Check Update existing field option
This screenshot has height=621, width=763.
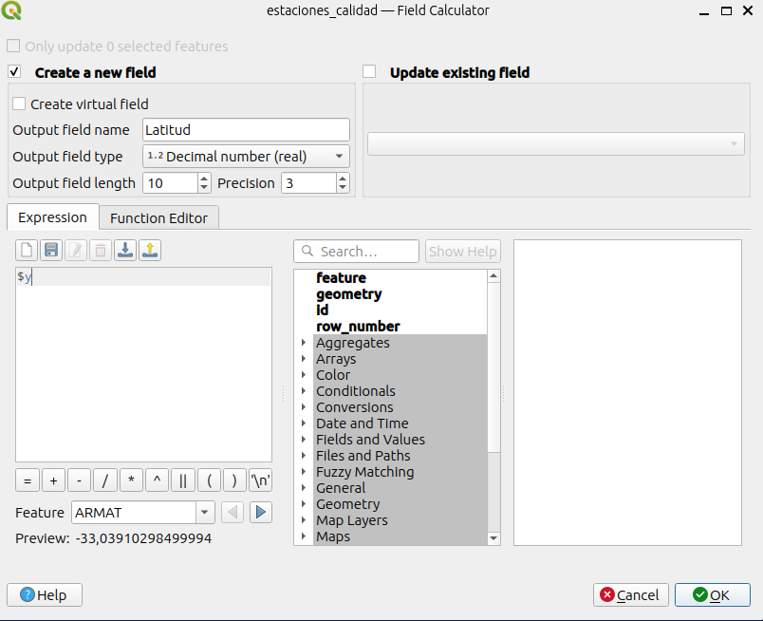tap(369, 72)
